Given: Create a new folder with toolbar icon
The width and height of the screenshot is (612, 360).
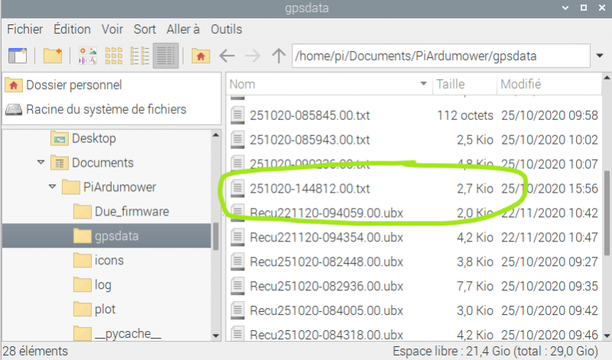Looking at the screenshot, I should (53, 56).
